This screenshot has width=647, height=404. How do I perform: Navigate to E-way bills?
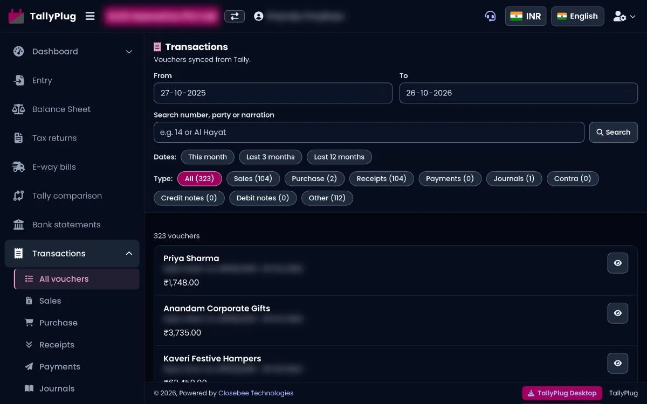[72, 167]
